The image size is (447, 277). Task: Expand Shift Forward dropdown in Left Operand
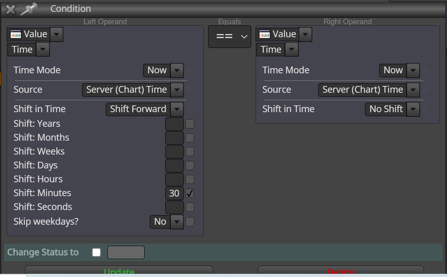pos(177,109)
